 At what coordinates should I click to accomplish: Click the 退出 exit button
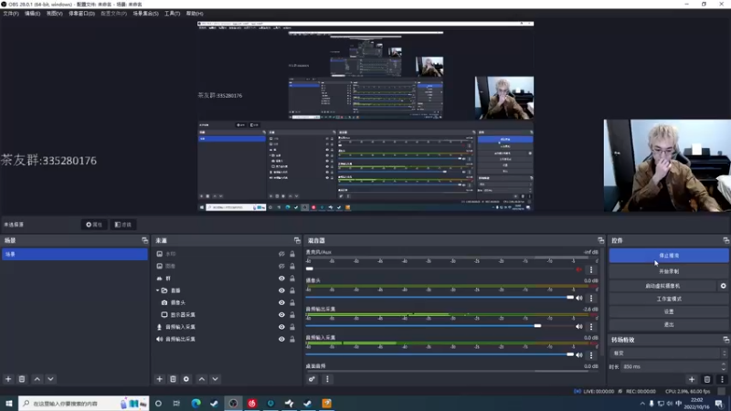pos(669,325)
